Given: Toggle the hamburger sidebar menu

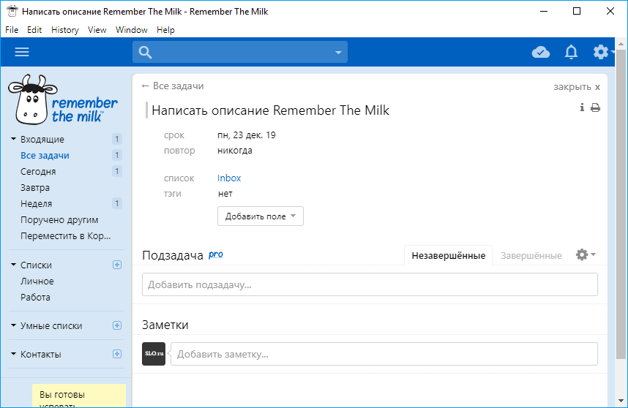Looking at the screenshot, I should click(x=22, y=52).
